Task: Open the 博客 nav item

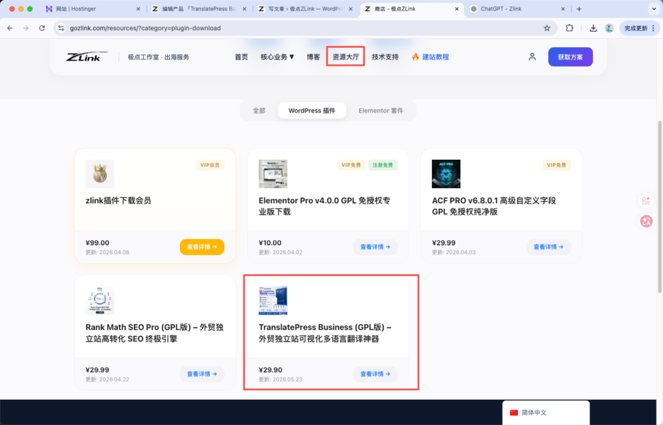Action: [313, 57]
